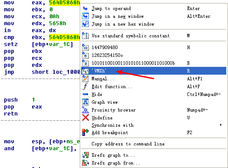The height and width of the screenshot is (168, 228).
Task: Click the retn instruction
Action: [x=11, y=114]
